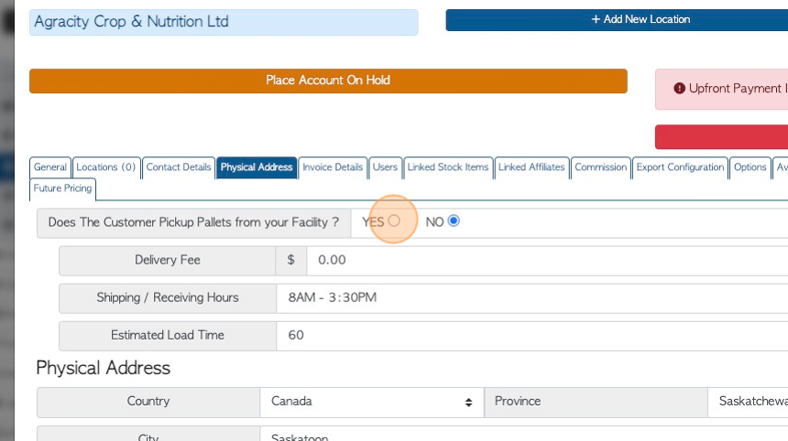Open the Province dropdown showing Saskatchewan
Image resolution: width=788 pixels, height=441 pixels.
[x=748, y=402]
